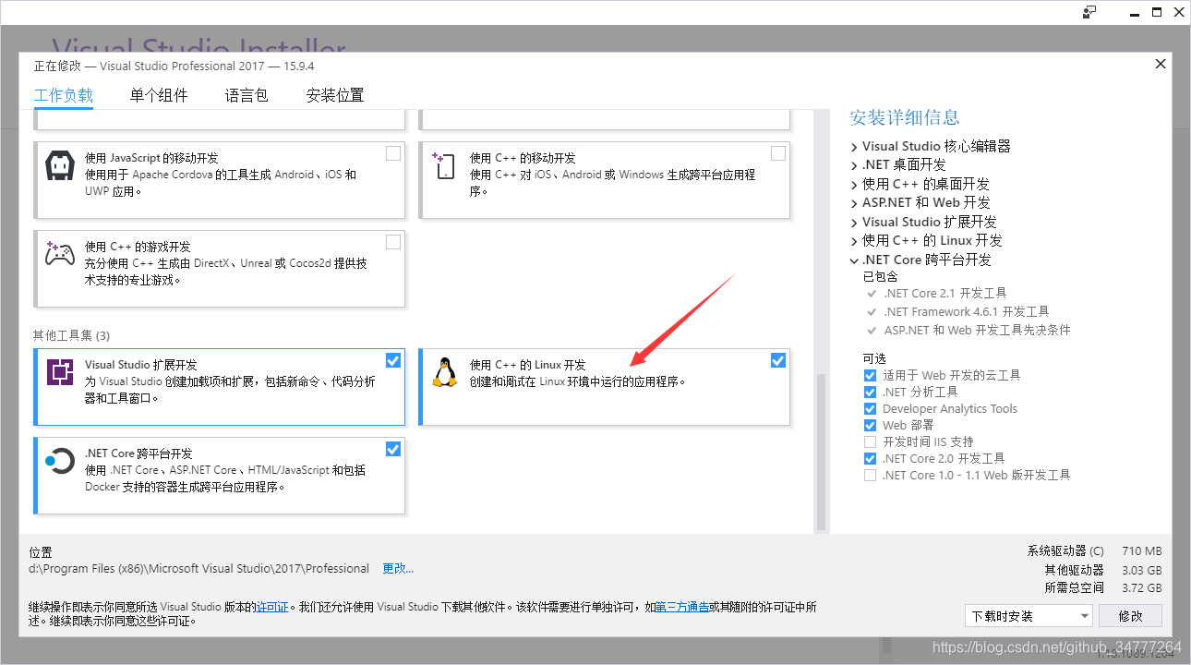1191x665 pixels.
Task: Click the Linux penguin icon
Action: [445, 372]
